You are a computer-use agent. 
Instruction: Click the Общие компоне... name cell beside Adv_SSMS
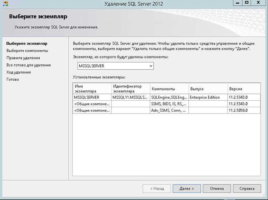(x=92, y=110)
